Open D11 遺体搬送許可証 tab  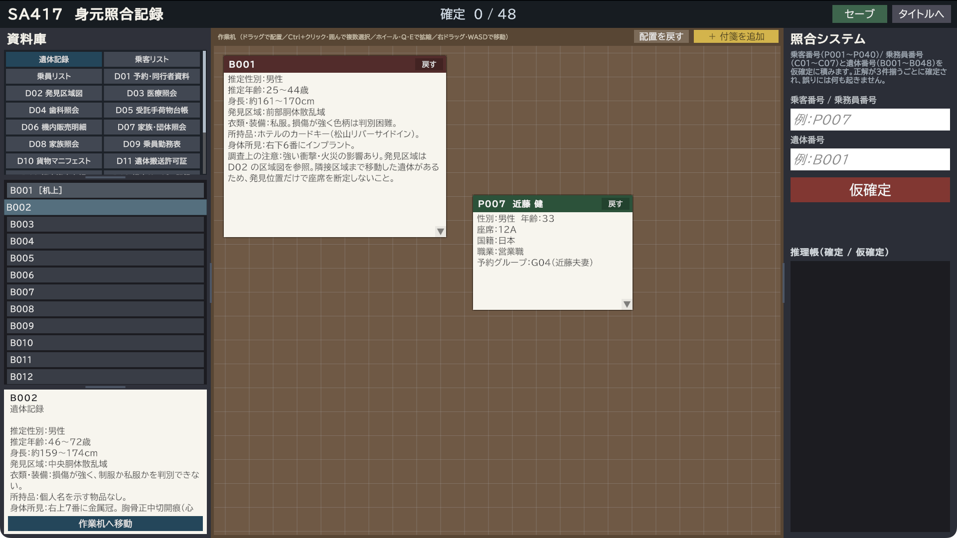point(152,161)
